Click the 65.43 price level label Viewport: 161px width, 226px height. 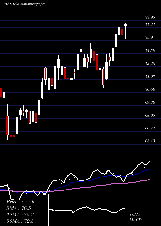[150, 141]
